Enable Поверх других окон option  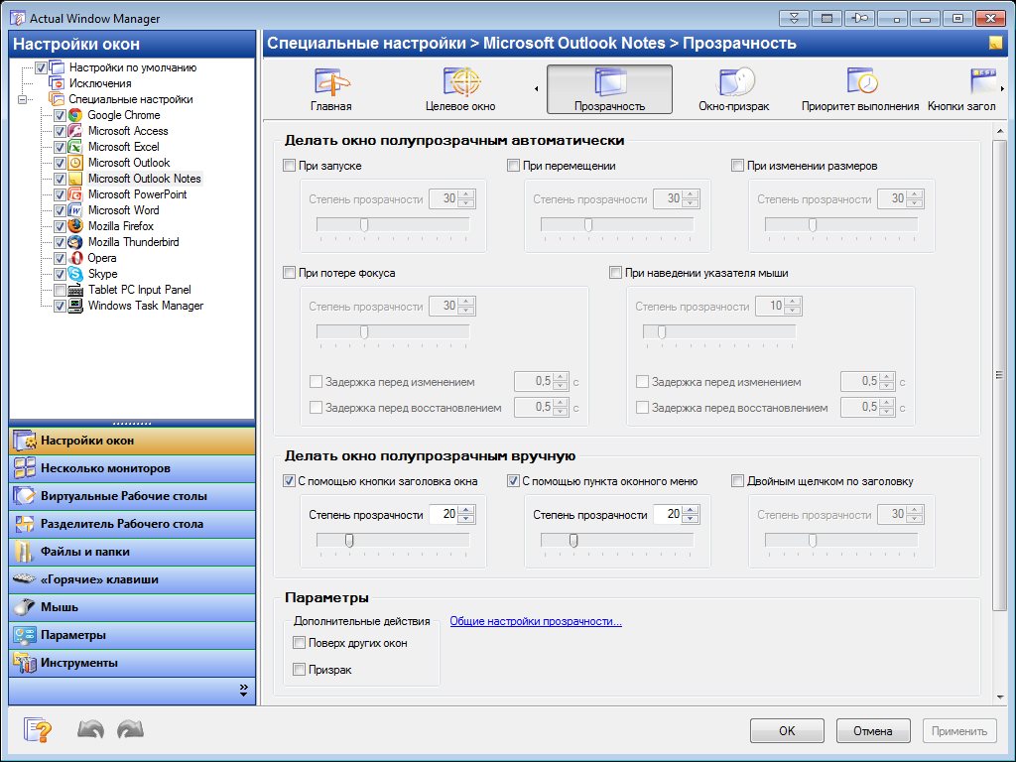tap(300, 643)
